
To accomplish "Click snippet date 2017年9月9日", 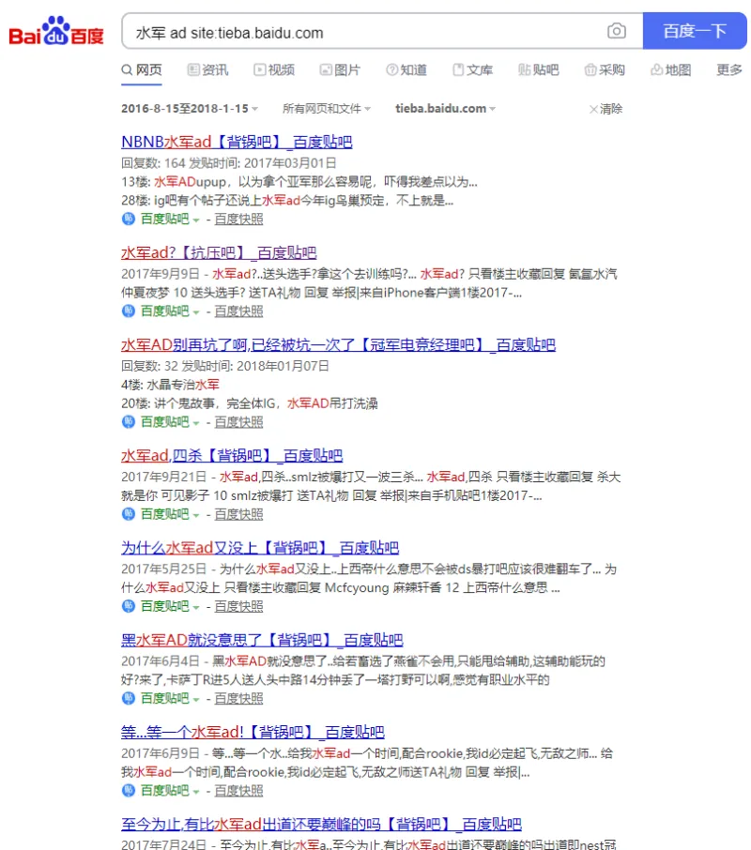I will (160, 274).
